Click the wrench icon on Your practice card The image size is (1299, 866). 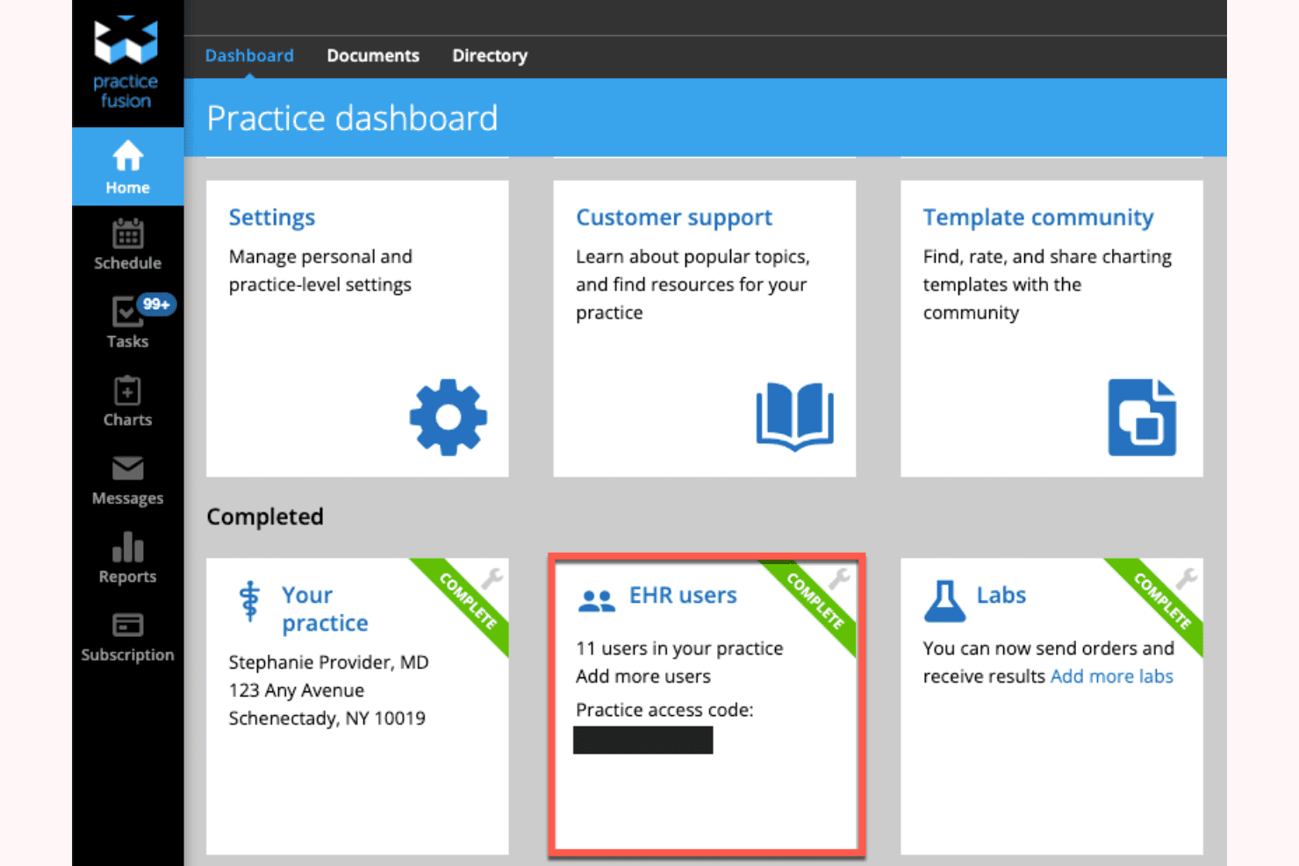[x=492, y=577]
